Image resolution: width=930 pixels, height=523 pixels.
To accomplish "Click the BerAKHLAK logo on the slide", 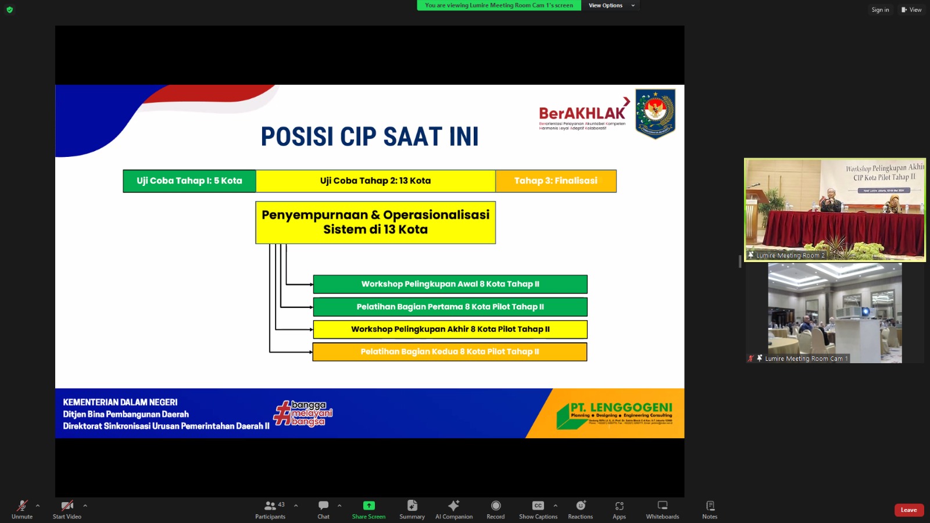I will (583, 114).
